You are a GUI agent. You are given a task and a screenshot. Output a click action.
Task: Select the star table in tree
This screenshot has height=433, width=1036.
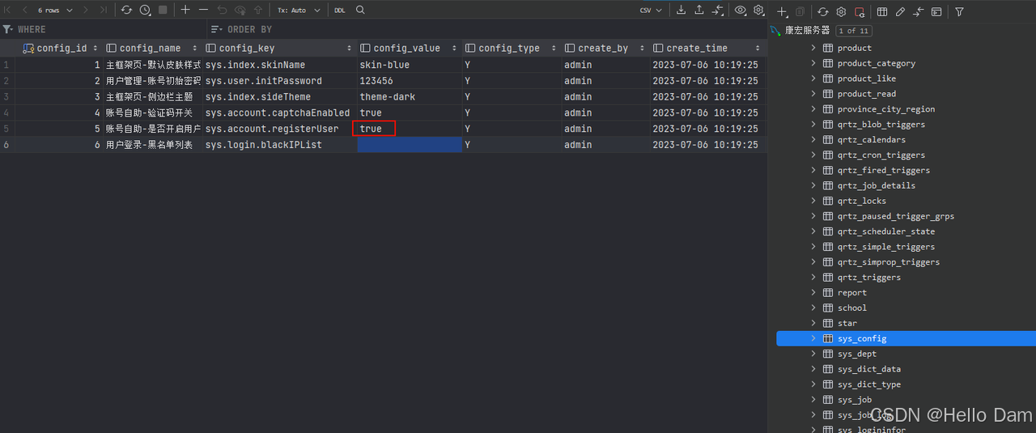847,323
